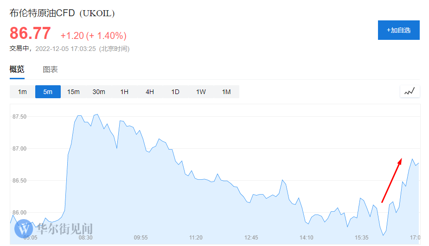Select the 1m timeframe
The width and height of the screenshot is (429, 246).
click(22, 92)
